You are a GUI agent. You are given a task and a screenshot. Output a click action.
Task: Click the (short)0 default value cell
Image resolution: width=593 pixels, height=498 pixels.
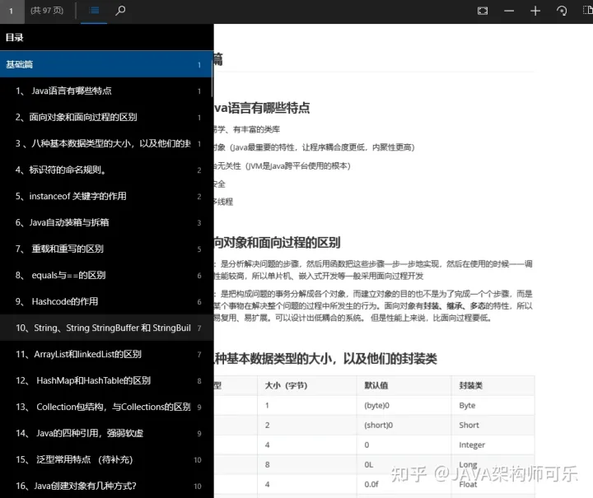tap(379, 425)
